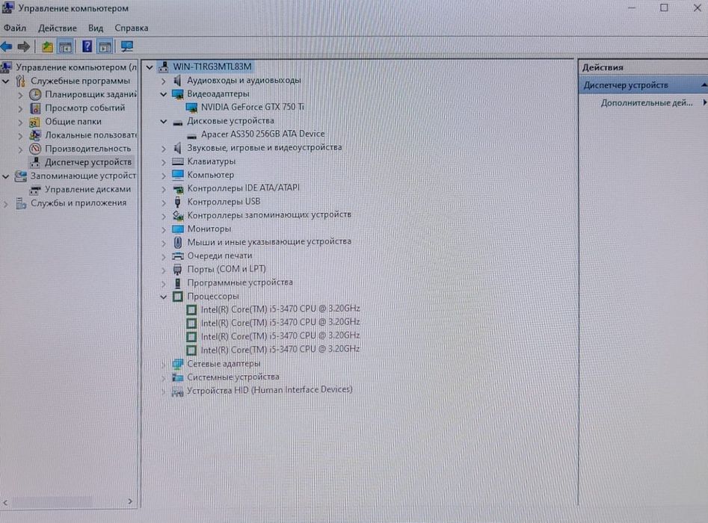Viewport: 708px width, 523px height.
Task: Expand Службы и приложения
Action: point(6,204)
